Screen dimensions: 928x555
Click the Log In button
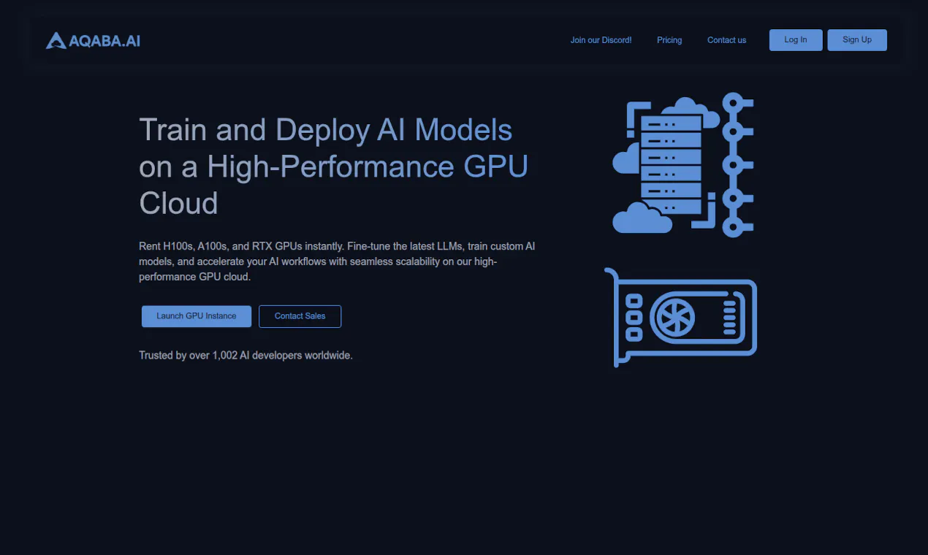click(796, 40)
